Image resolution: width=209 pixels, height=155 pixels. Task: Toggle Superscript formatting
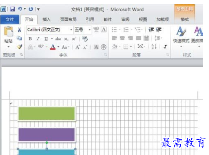[74, 39]
